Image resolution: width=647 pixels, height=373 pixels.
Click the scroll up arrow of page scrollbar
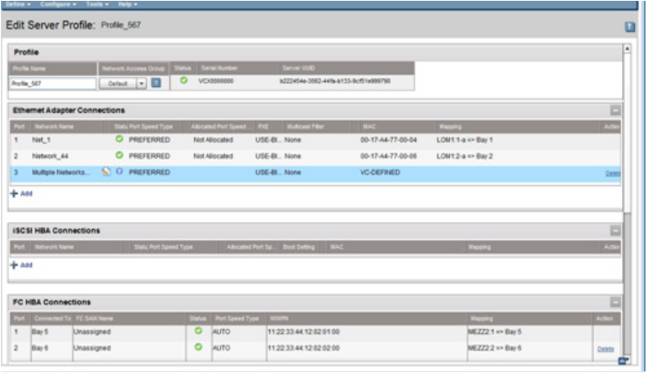[x=627, y=48]
